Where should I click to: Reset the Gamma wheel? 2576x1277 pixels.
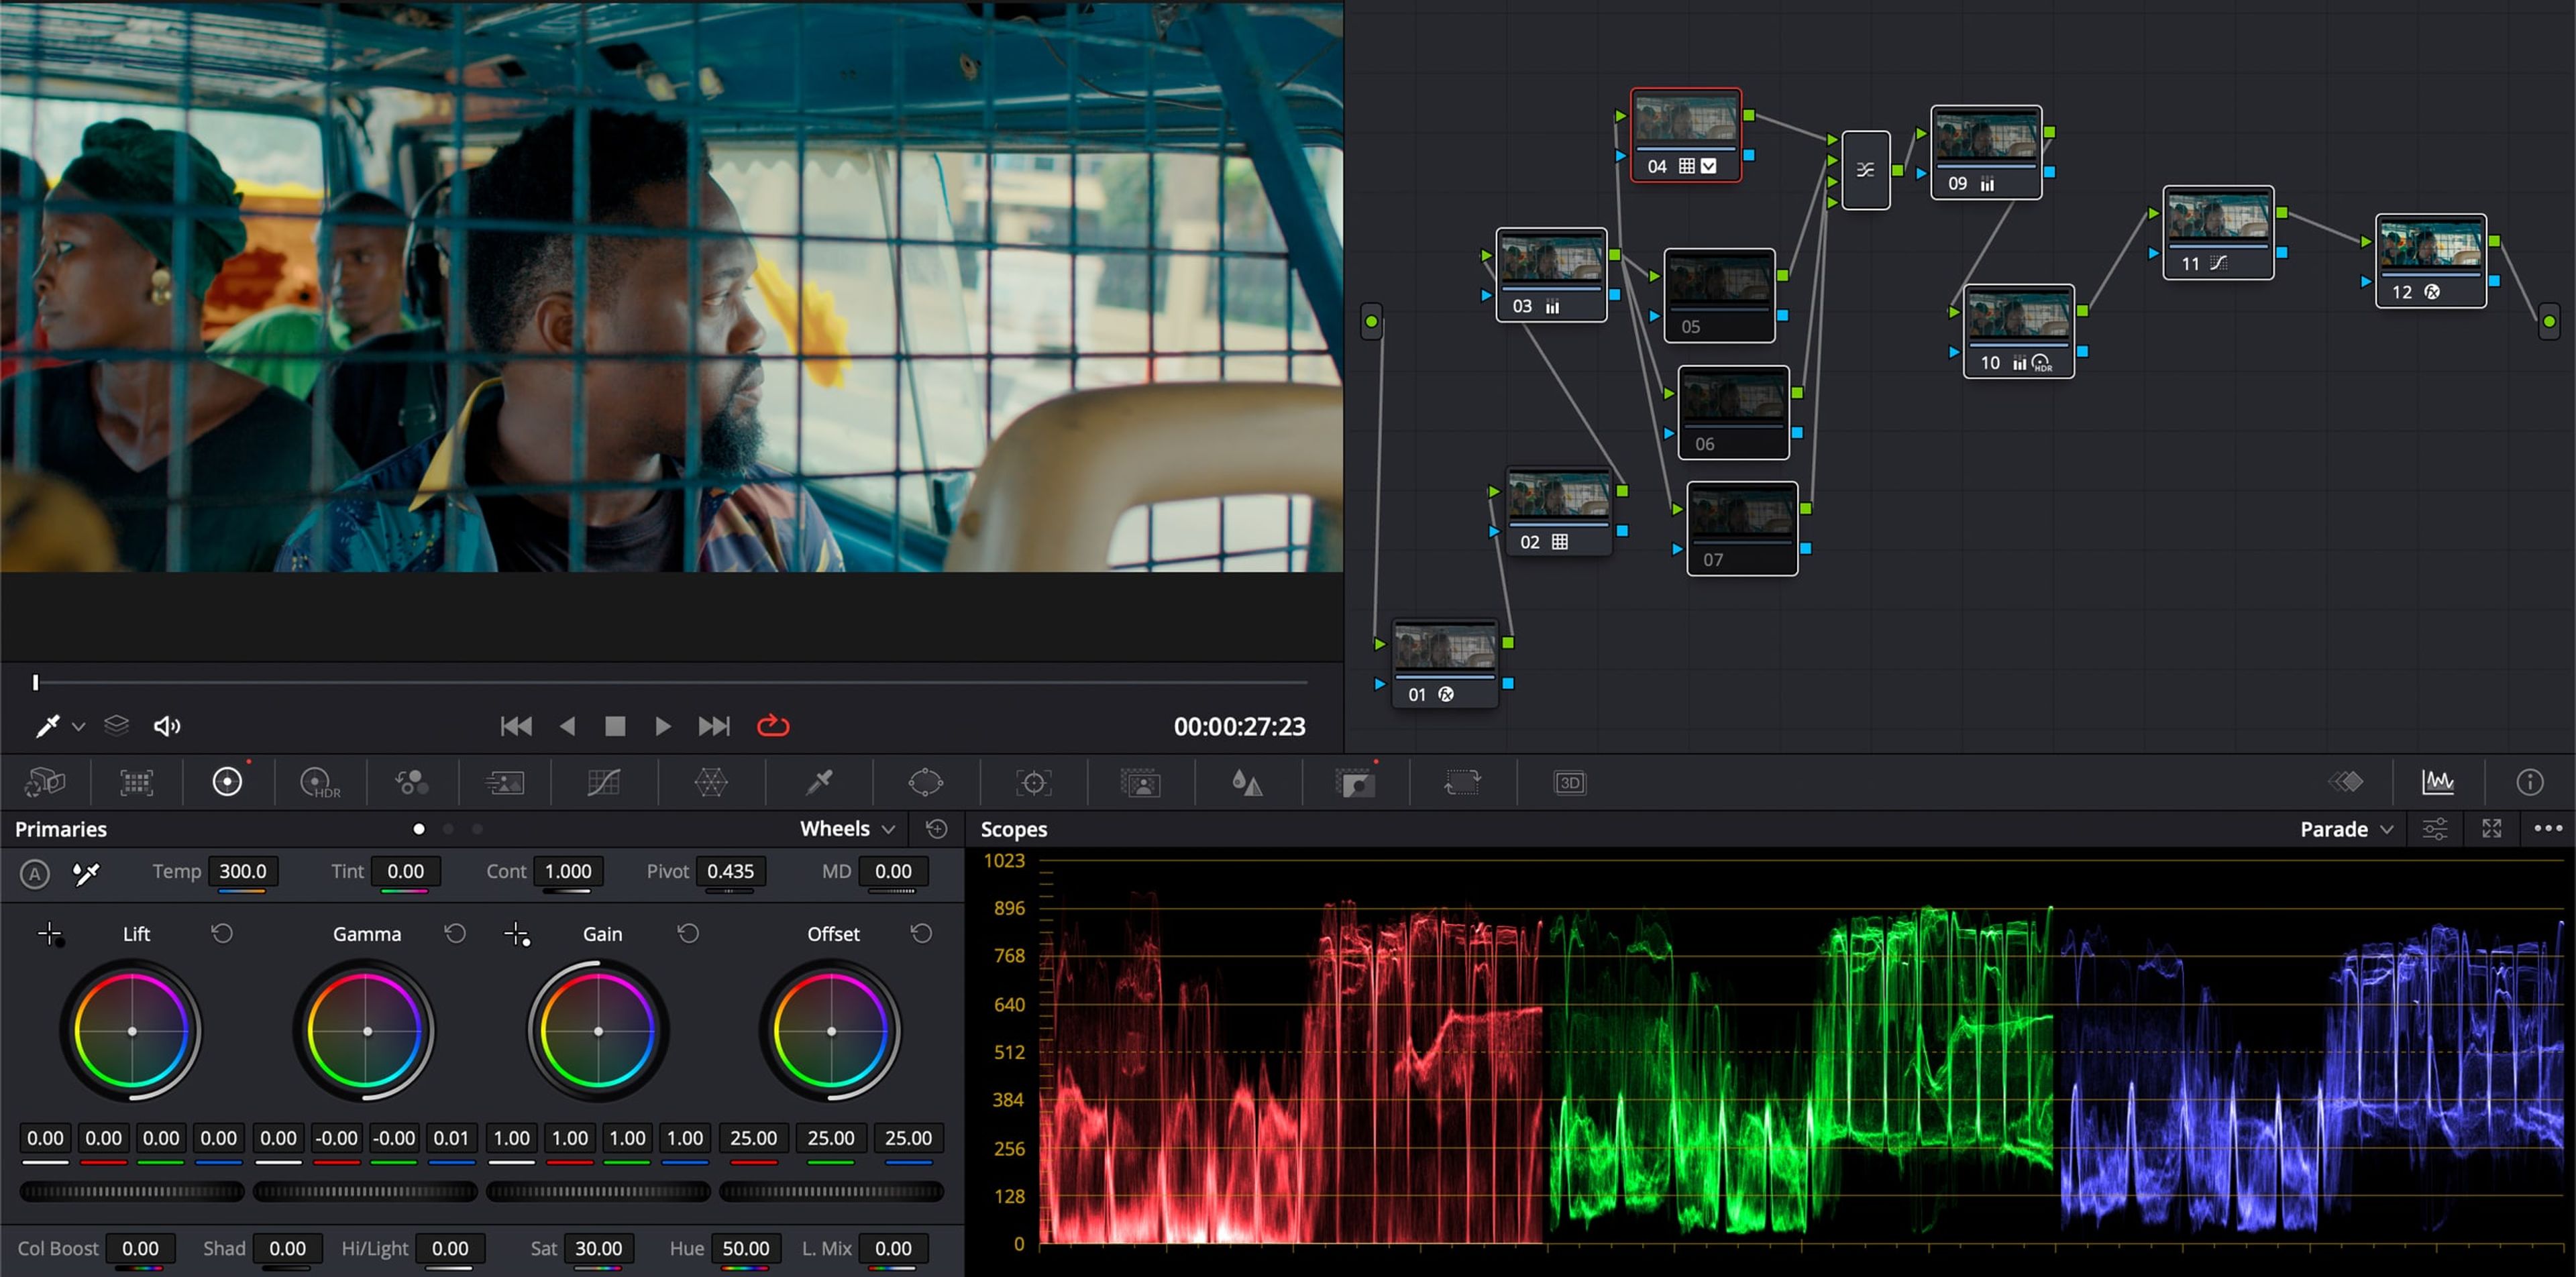455,933
